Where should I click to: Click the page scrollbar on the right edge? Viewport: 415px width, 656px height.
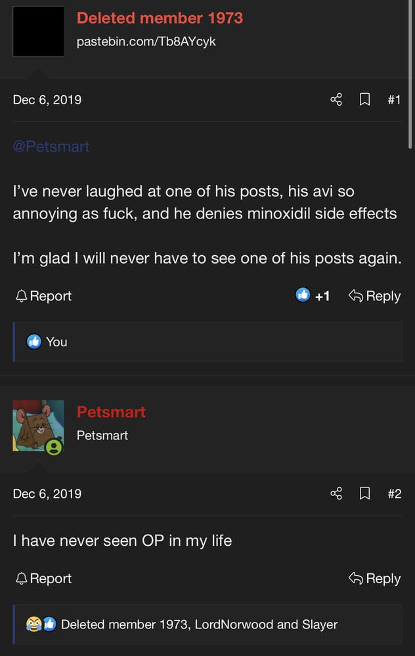(410, 75)
